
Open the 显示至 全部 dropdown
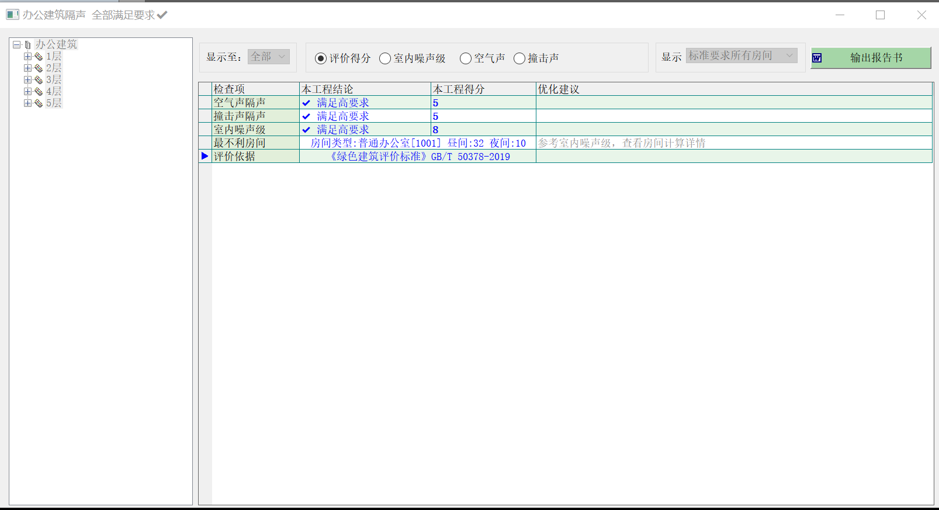point(269,57)
